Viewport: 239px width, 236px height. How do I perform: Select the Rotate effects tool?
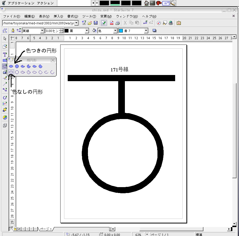click(5, 98)
